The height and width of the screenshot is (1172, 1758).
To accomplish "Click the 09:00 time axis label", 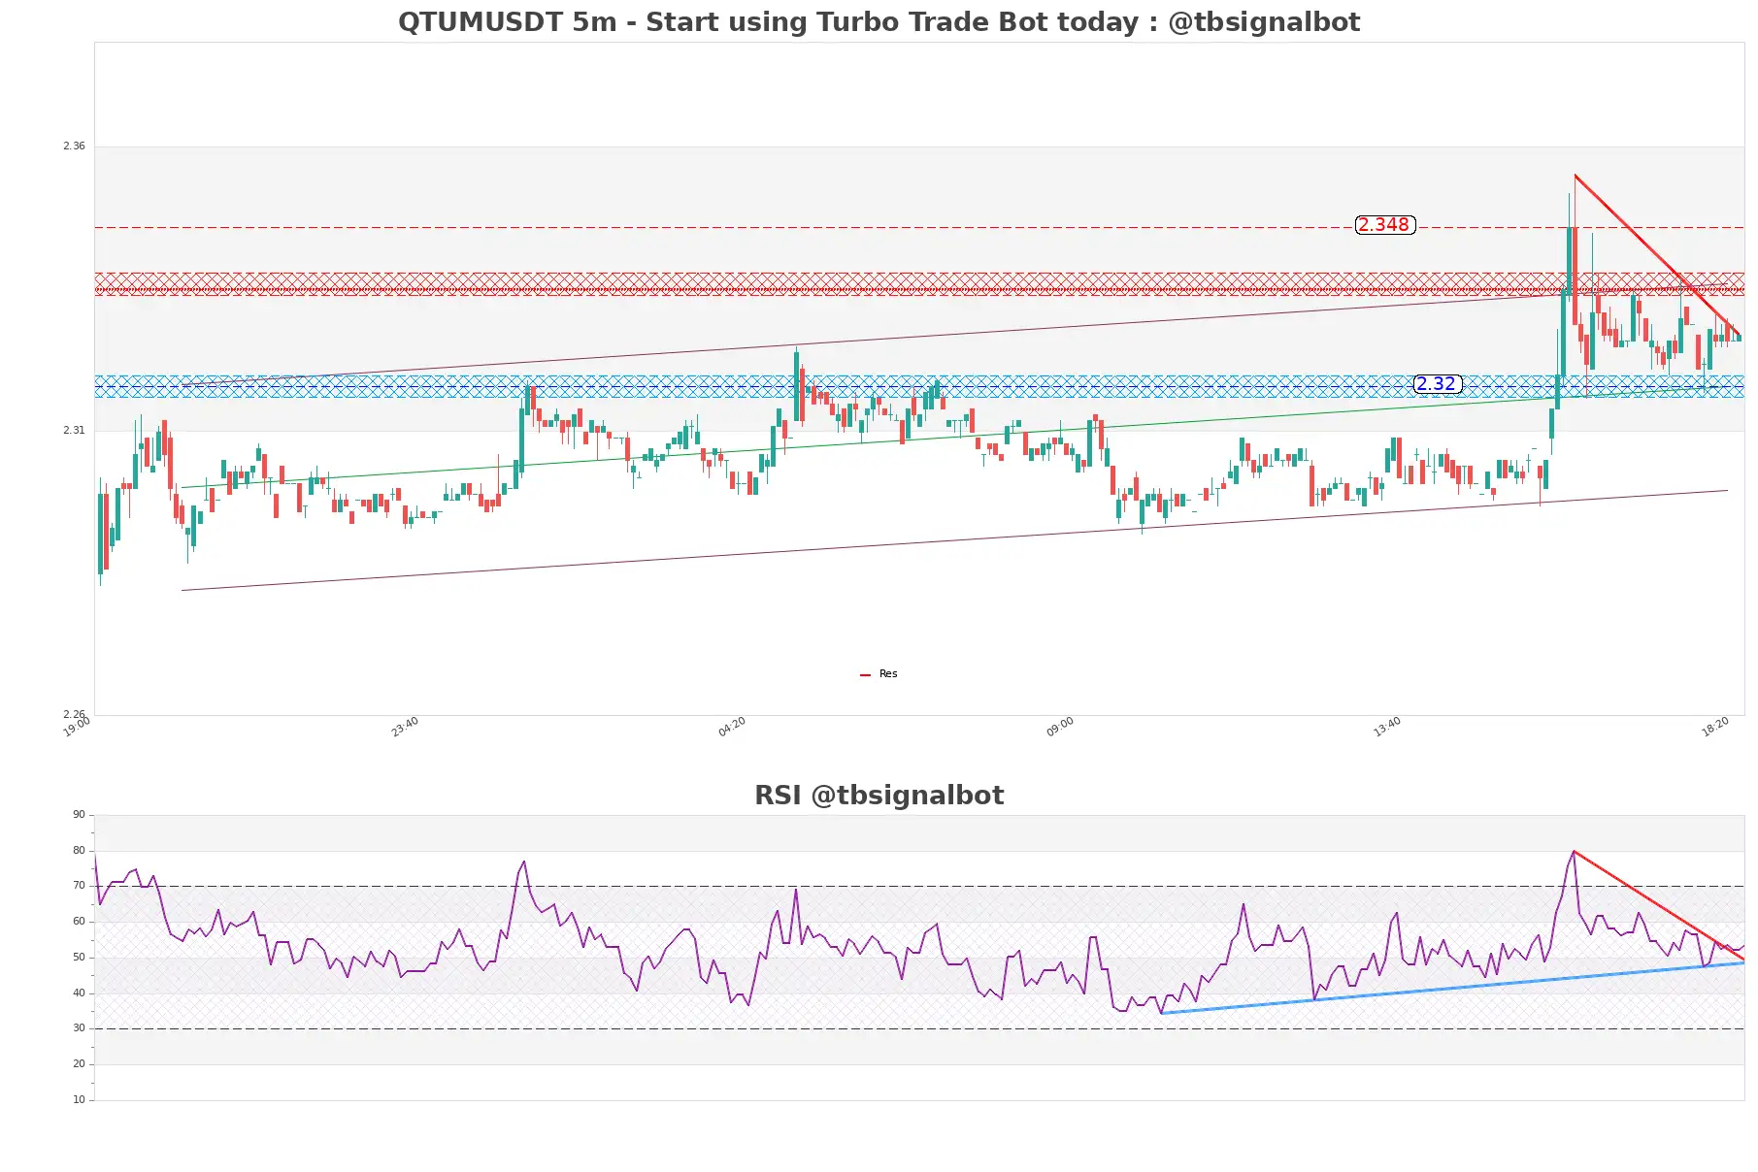I will point(1060,727).
